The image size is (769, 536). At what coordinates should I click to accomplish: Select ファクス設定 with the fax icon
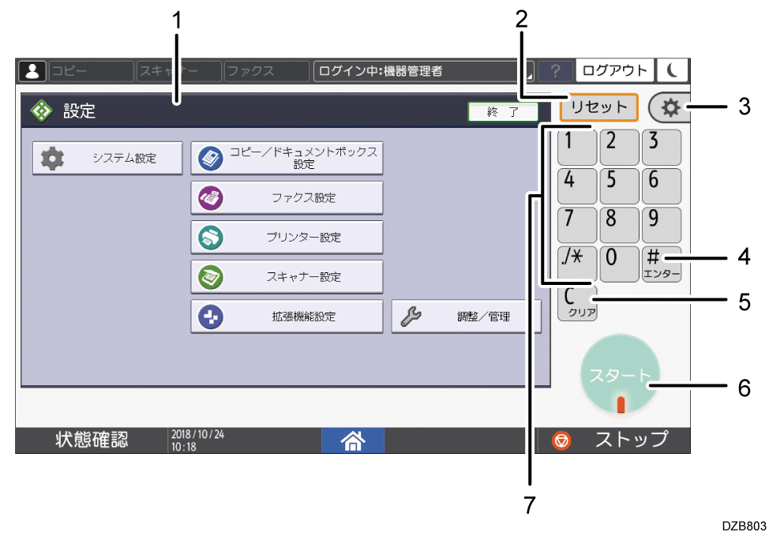[x=287, y=197]
